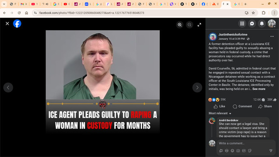Open the Chrome three-dot menu

(274, 13)
